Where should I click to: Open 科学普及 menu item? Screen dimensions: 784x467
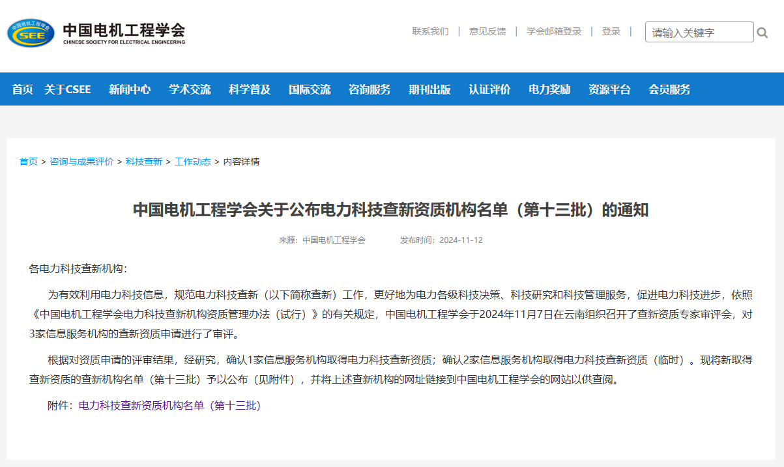pyautogui.click(x=250, y=89)
